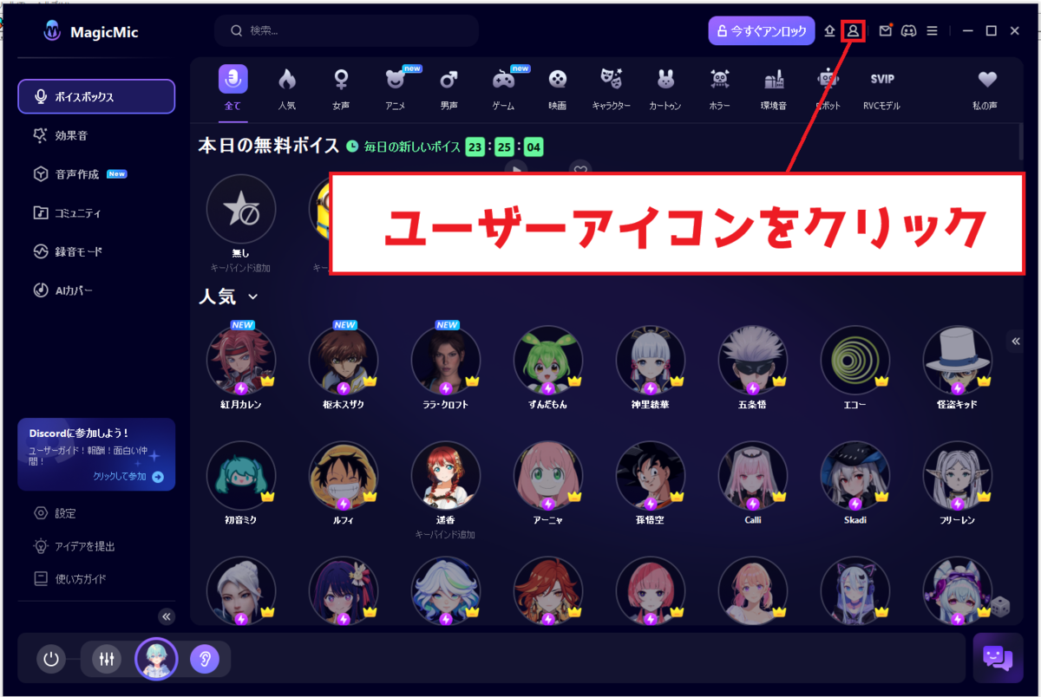Open the ホラー voice category
The width and height of the screenshot is (1041, 697).
(719, 87)
